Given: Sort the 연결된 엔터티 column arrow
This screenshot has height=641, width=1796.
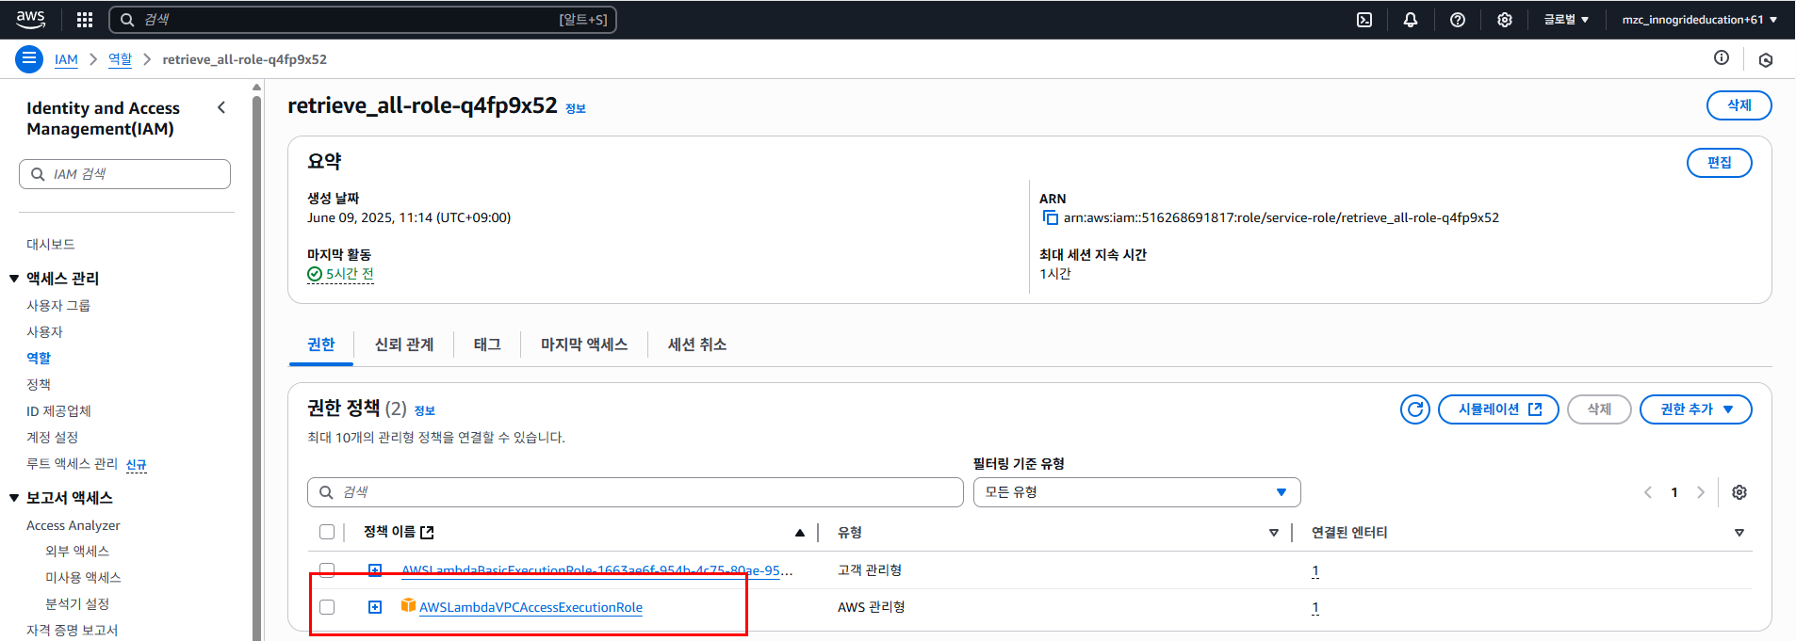Looking at the screenshot, I should [x=1739, y=533].
